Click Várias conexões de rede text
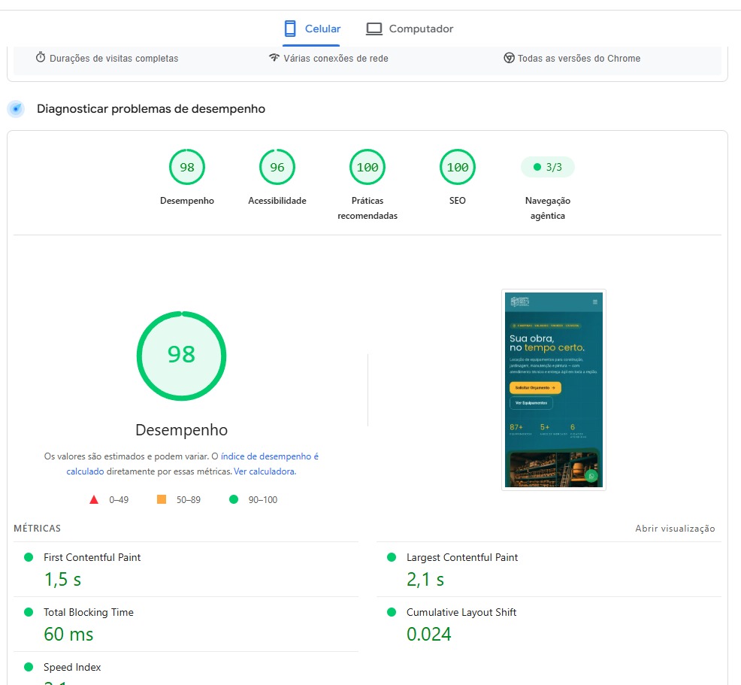The image size is (741, 685). click(x=336, y=58)
